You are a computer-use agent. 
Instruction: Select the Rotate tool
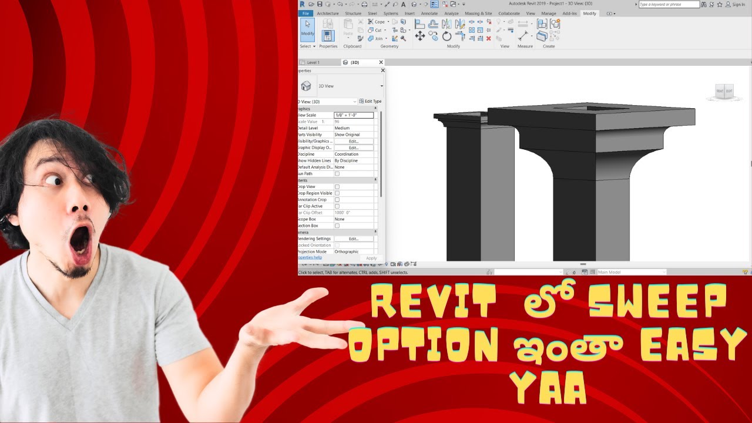446,36
